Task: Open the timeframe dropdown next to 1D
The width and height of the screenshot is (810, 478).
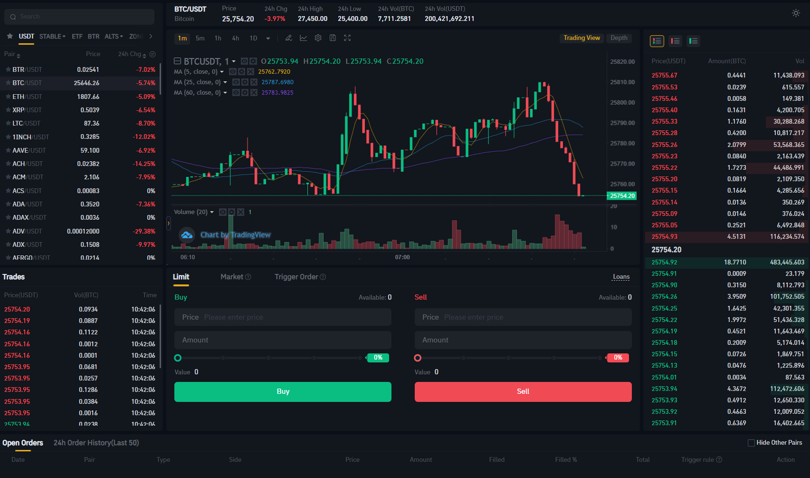Action: (x=268, y=38)
